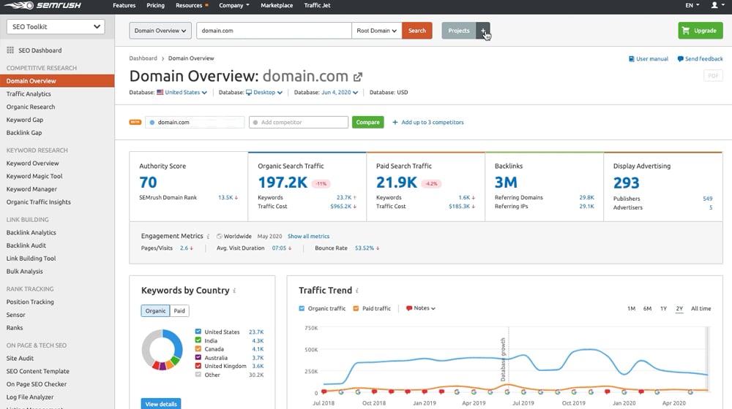Screen dimensions: 732x409
Task: Click the SEO Dashboard grid icon
Action: point(10,50)
